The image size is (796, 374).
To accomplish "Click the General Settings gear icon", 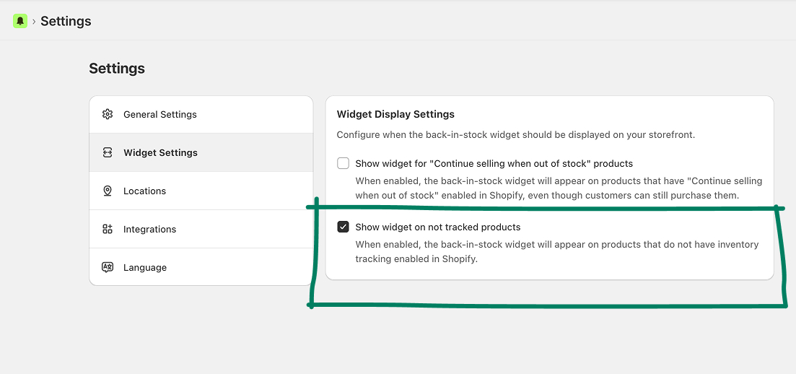I will pyautogui.click(x=108, y=114).
